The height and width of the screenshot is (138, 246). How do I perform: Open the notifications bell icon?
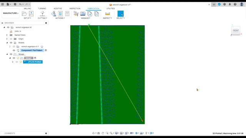[x=230, y=4]
